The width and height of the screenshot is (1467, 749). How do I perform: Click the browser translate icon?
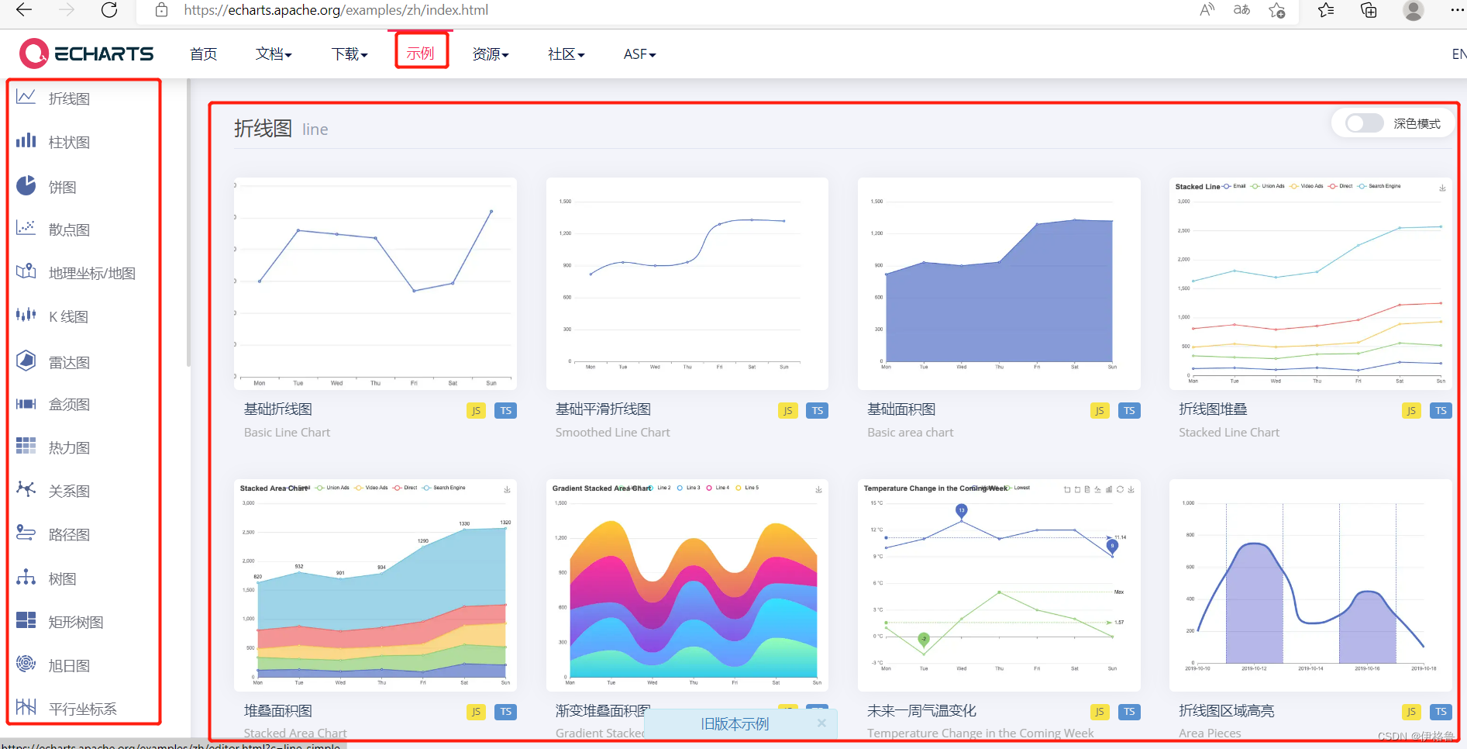pos(1241,10)
